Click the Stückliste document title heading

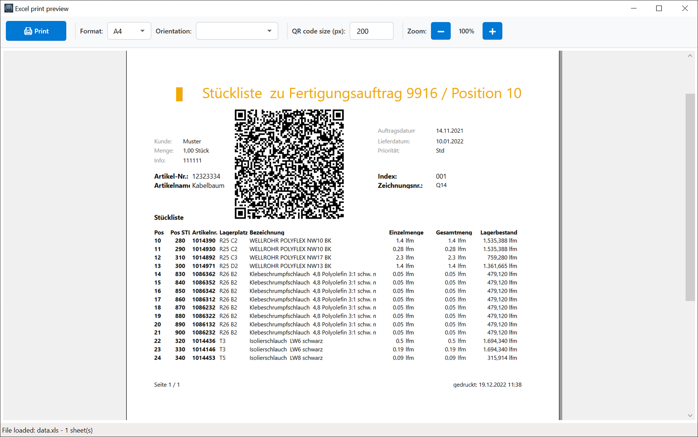pyautogui.click(x=361, y=93)
